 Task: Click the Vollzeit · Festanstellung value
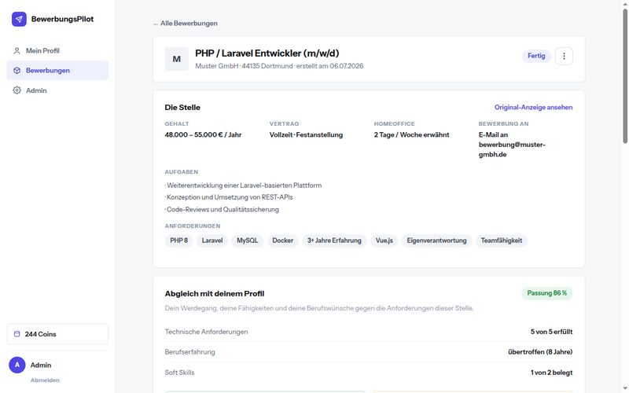pyautogui.click(x=306, y=134)
